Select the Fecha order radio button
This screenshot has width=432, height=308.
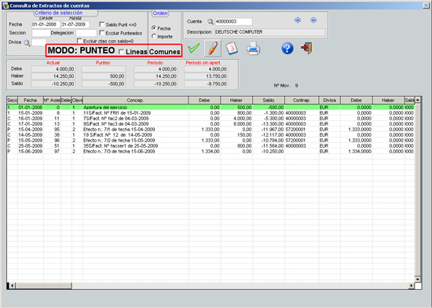click(x=154, y=27)
